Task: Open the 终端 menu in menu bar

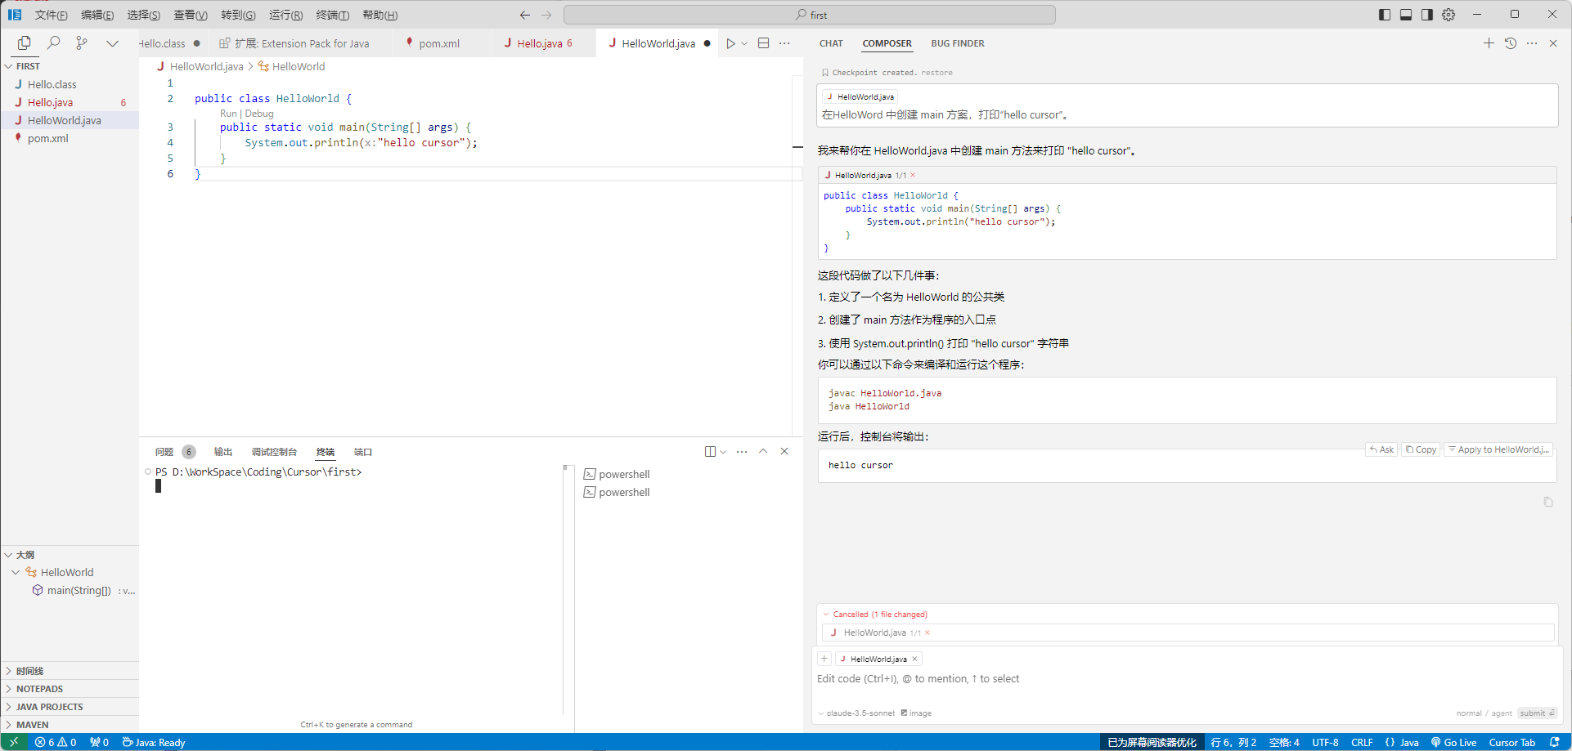Action: 332,15
